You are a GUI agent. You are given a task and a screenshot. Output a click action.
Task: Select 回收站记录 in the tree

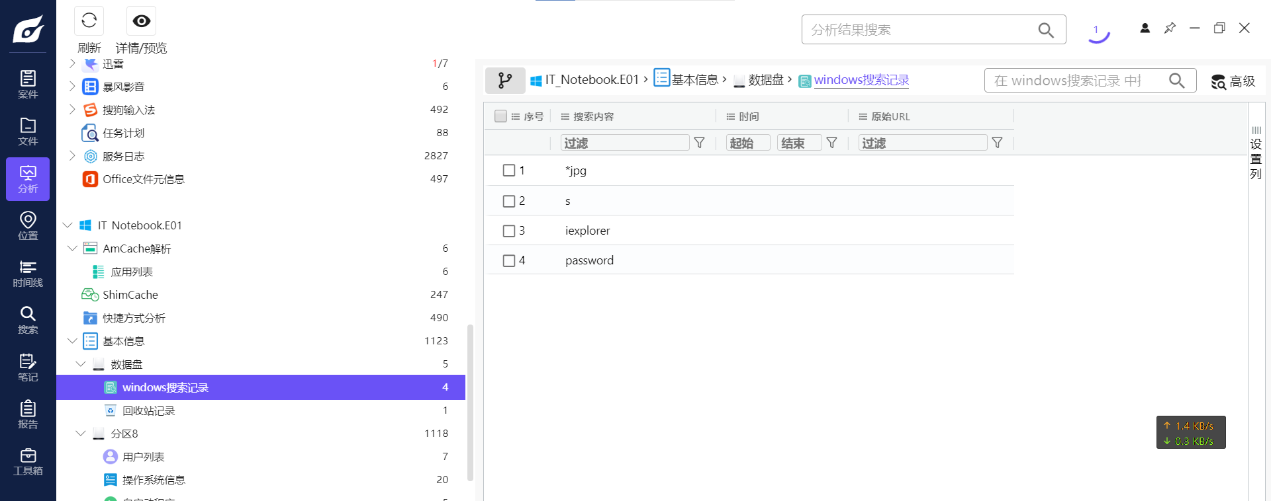148,410
